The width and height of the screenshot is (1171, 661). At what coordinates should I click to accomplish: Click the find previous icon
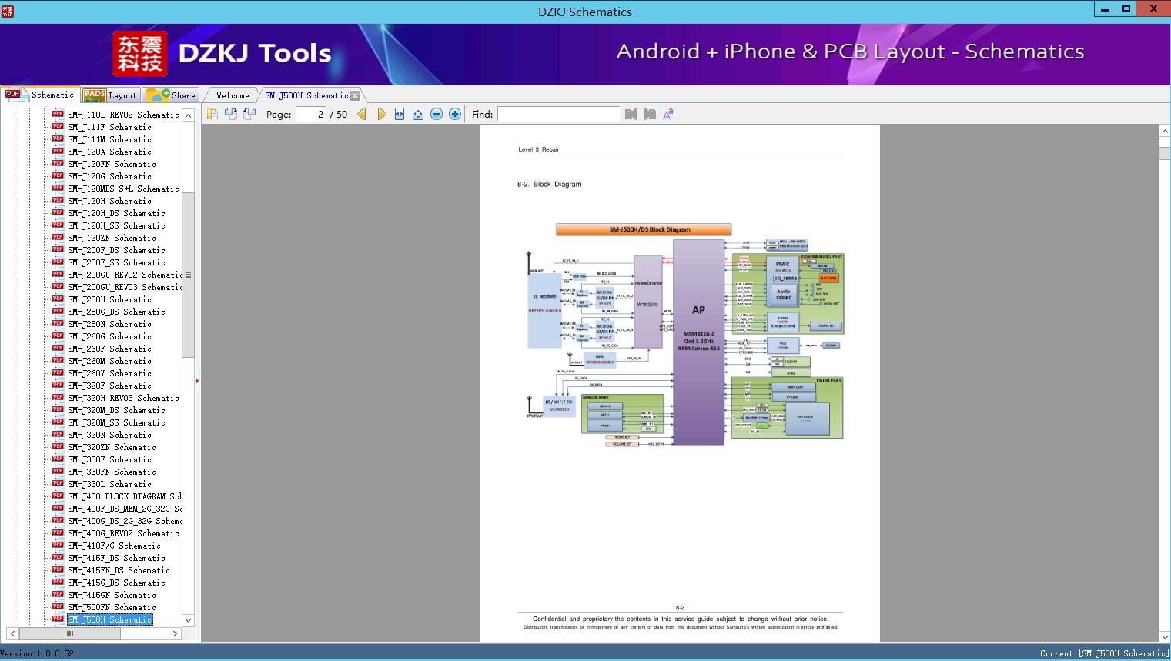[631, 114]
